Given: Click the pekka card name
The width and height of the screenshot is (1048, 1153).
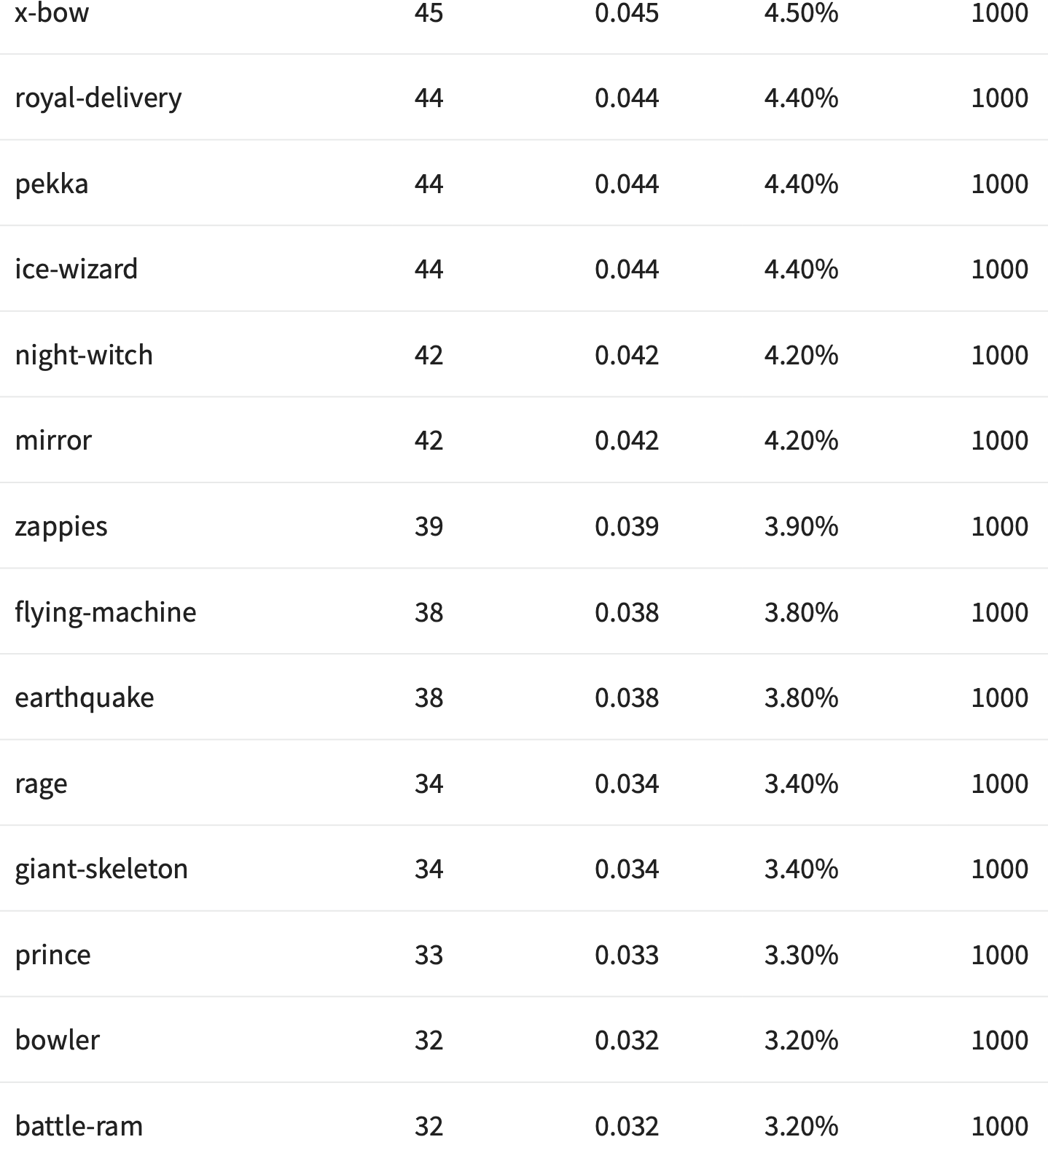Looking at the screenshot, I should 52,184.
